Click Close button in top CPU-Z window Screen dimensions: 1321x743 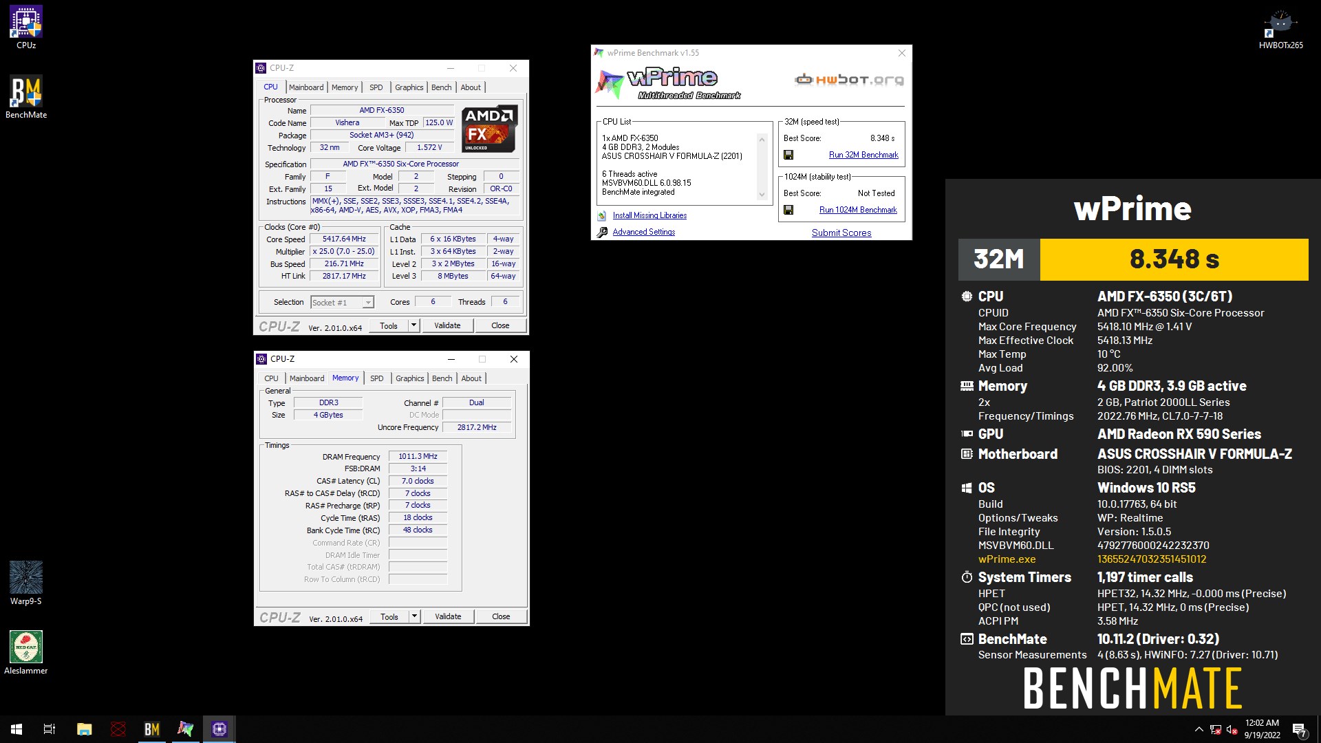tap(500, 325)
